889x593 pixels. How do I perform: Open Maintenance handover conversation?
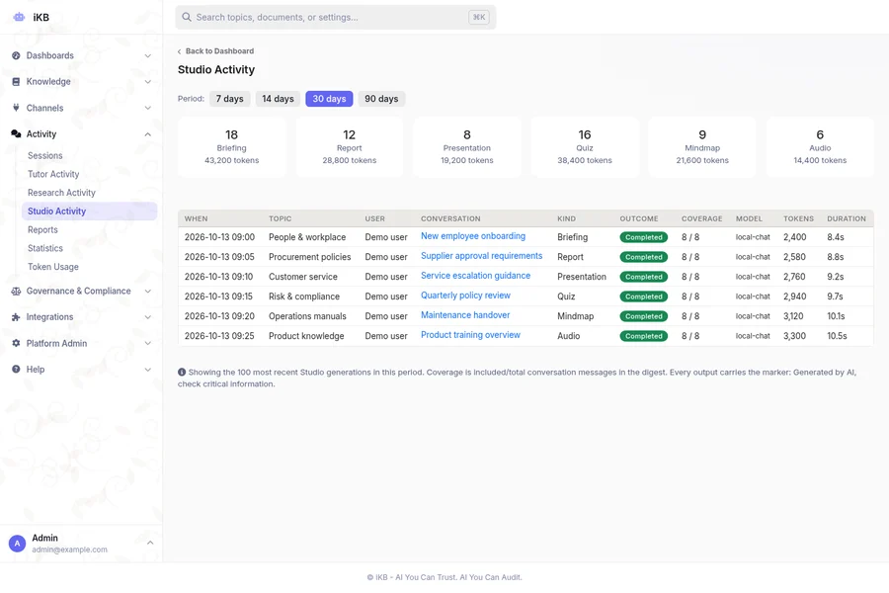(465, 315)
